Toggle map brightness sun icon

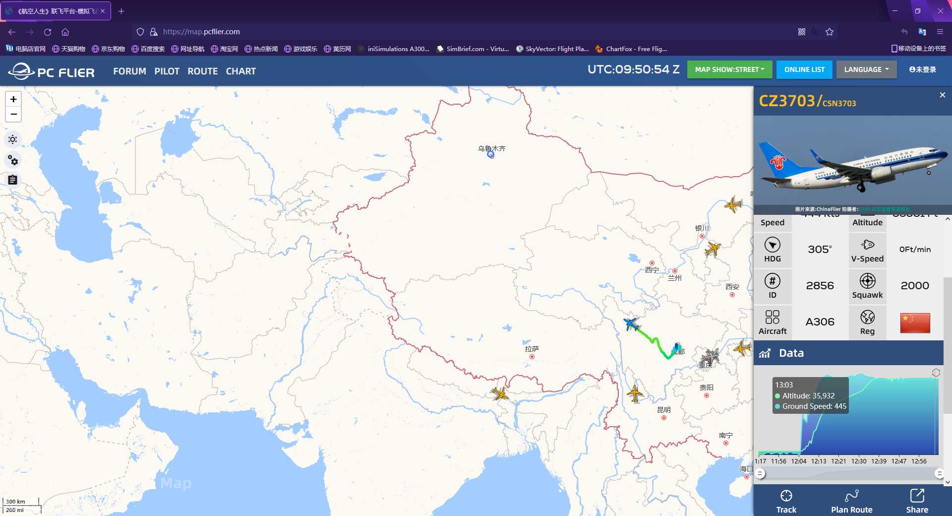13,139
